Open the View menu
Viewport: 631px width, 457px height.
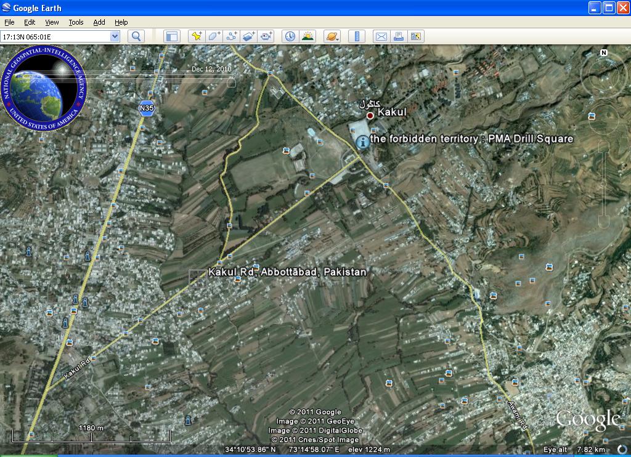click(52, 22)
